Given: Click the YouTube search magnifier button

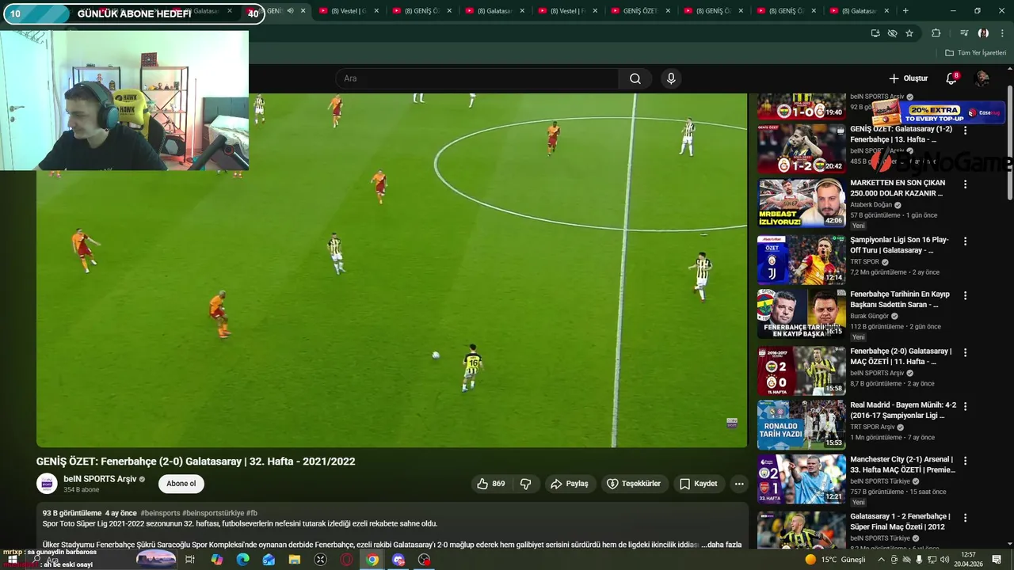Looking at the screenshot, I should click(635, 78).
